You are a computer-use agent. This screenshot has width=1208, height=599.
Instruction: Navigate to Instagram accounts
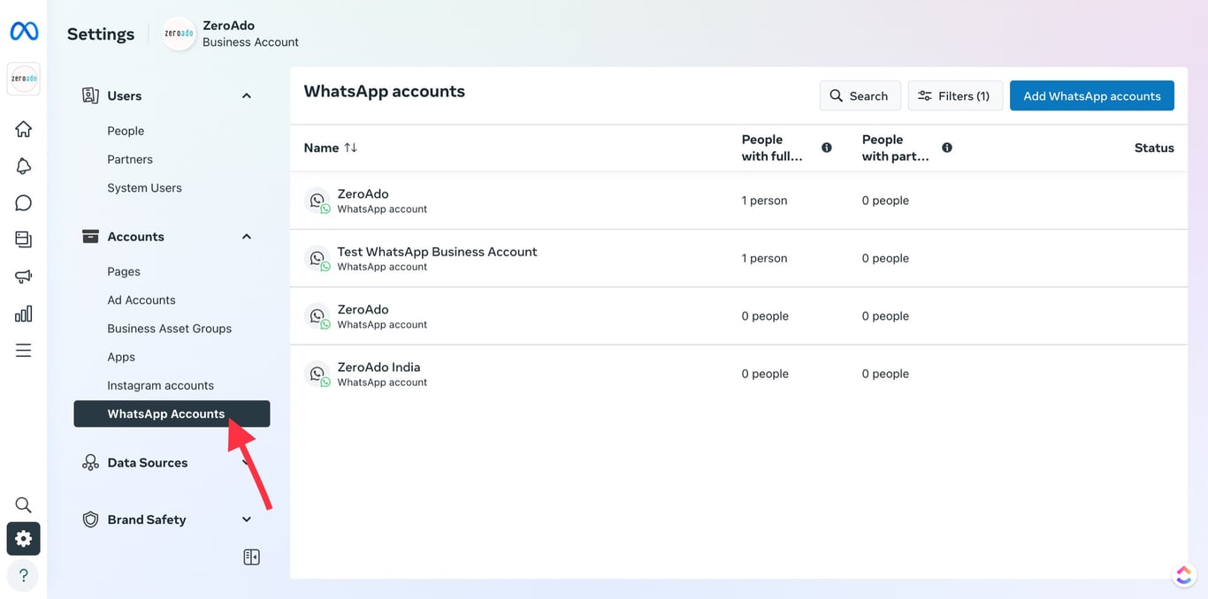point(160,385)
